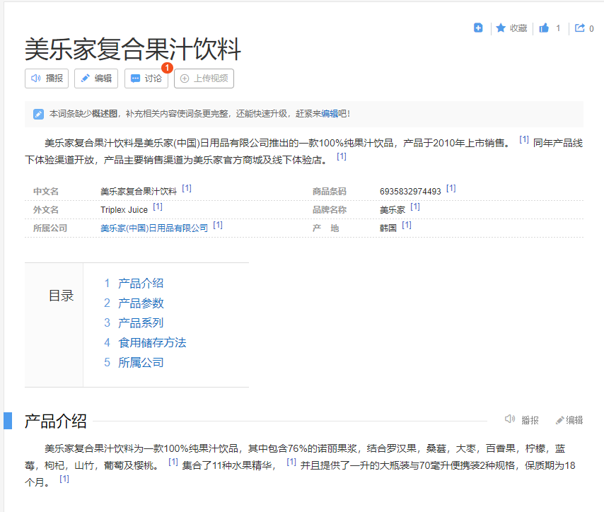Click the 播报 button under the title
The image size is (604, 512).
tap(47, 78)
